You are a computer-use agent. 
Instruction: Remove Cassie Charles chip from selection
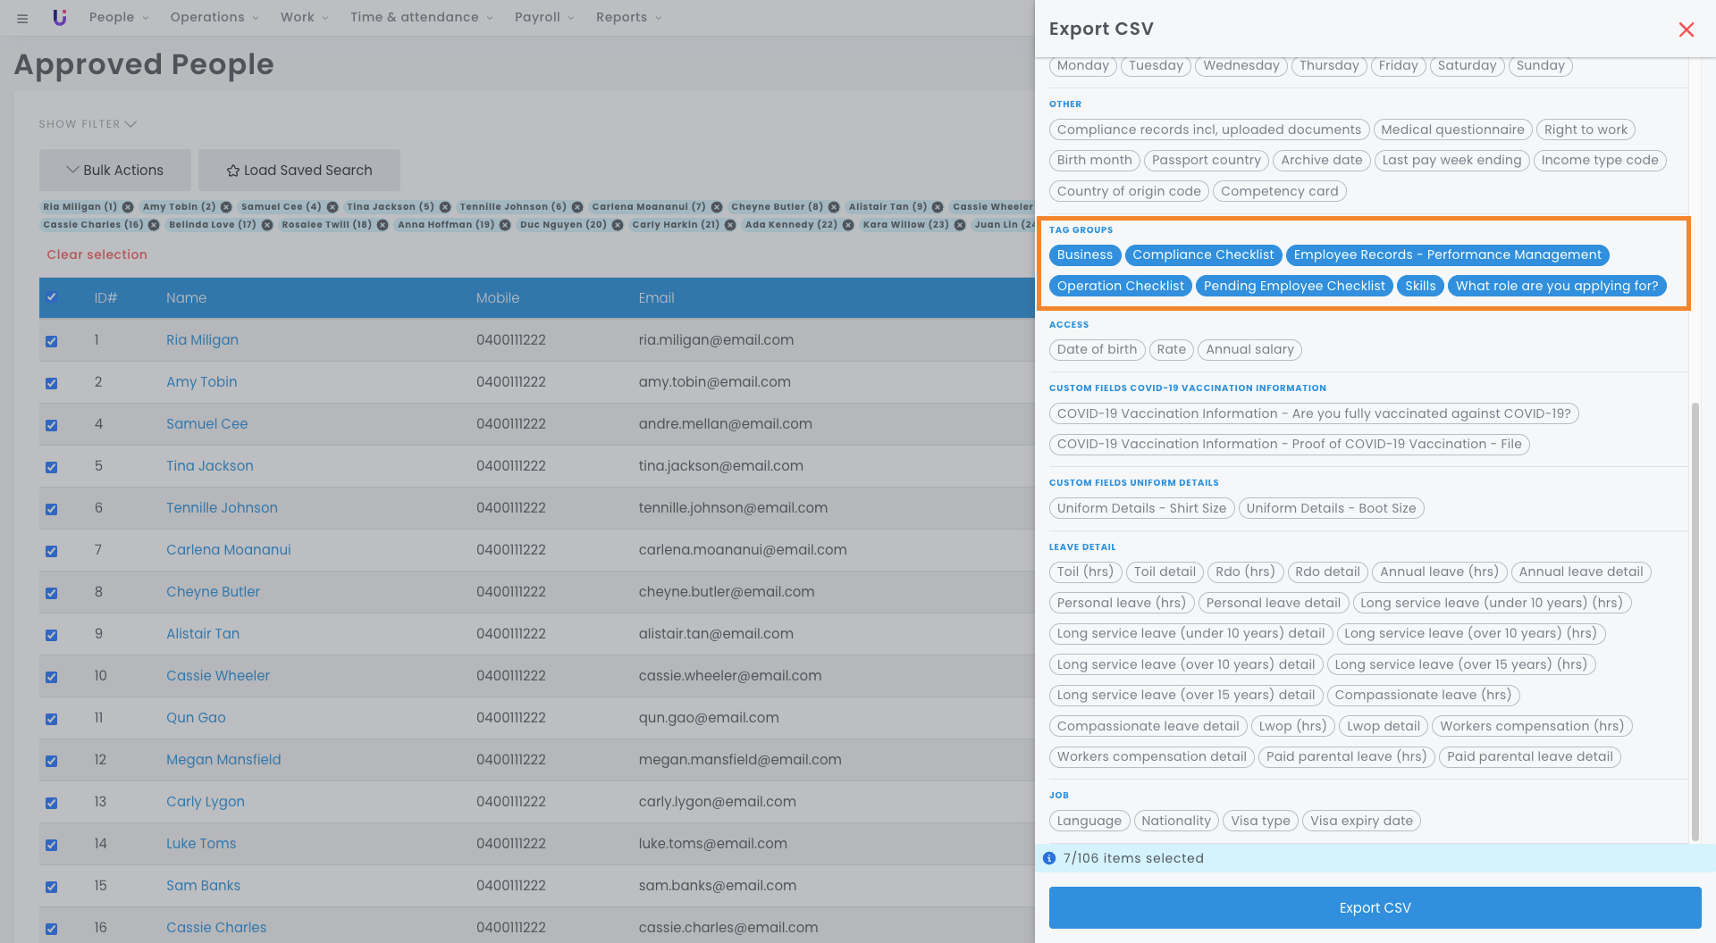point(154,225)
